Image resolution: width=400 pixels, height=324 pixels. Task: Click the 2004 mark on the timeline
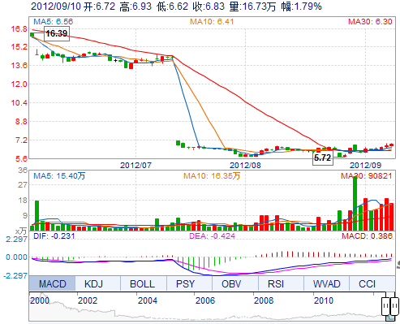click(x=148, y=300)
